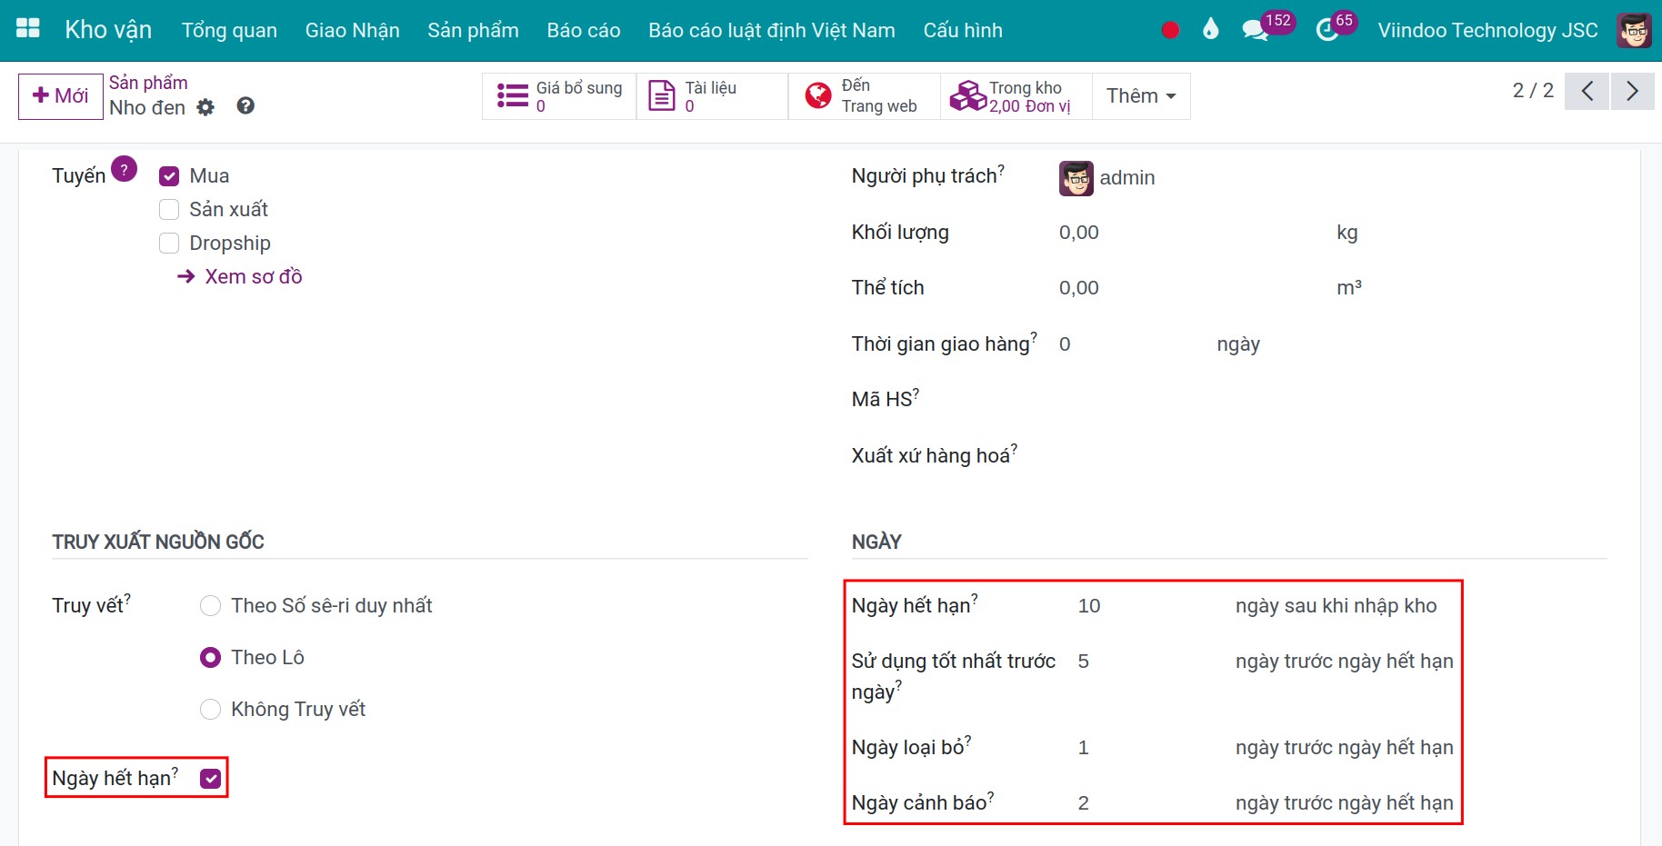1662x846 pixels.
Task: Click the Mới button
Action: pos(61,96)
